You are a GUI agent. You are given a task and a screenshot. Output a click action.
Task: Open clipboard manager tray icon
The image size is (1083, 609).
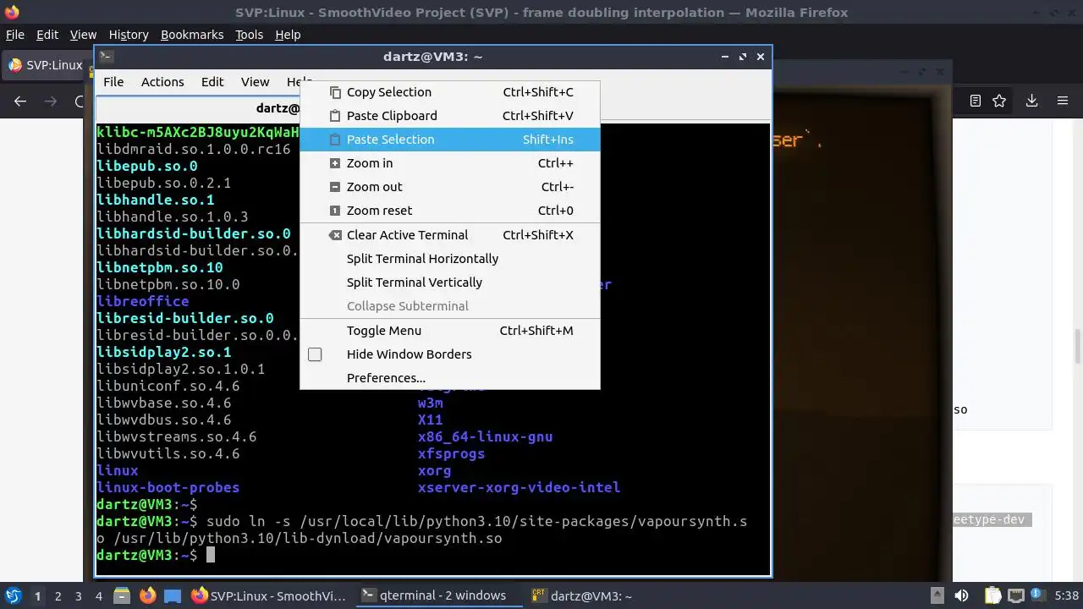(x=992, y=595)
